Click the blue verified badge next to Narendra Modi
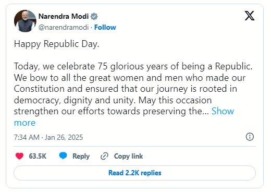 coord(94,16)
